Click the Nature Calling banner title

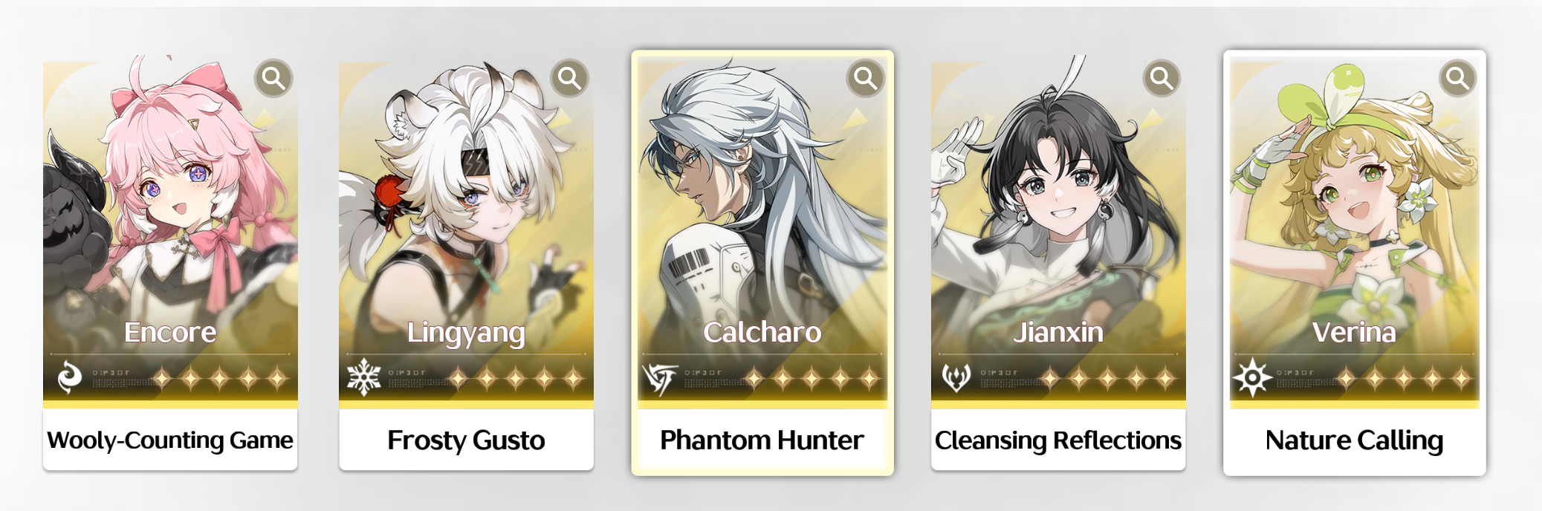pyautogui.click(x=1355, y=440)
